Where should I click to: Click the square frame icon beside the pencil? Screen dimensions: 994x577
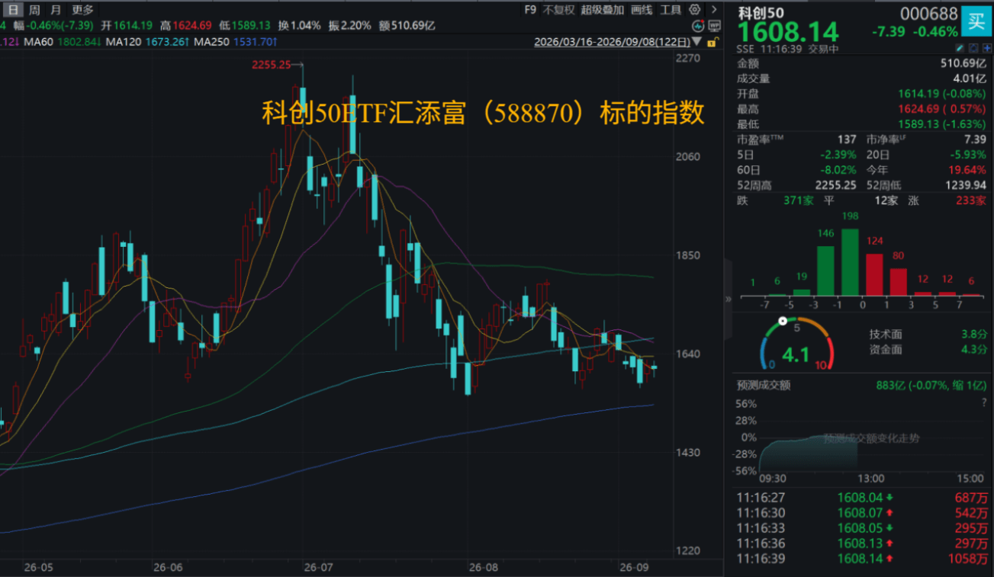(973, 48)
